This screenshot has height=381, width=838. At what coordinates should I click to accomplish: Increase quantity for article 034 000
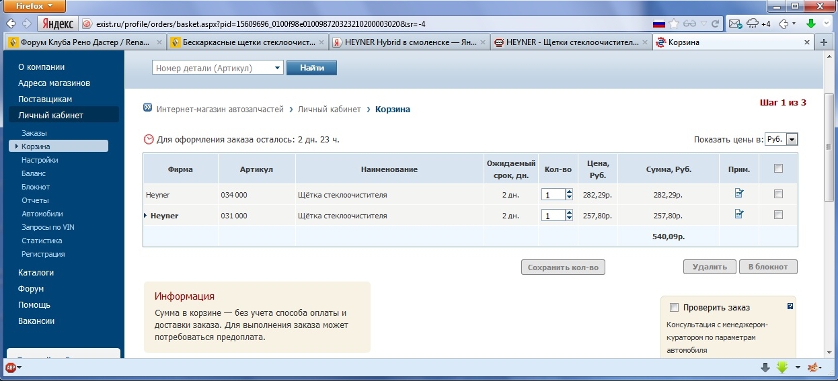click(569, 192)
